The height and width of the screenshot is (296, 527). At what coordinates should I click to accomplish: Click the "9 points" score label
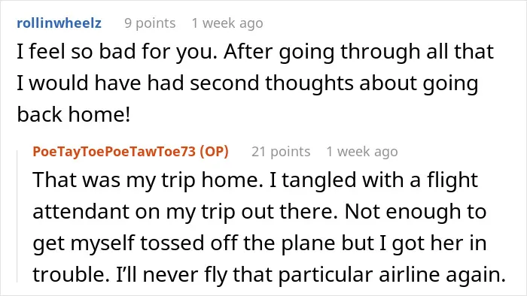click(150, 23)
